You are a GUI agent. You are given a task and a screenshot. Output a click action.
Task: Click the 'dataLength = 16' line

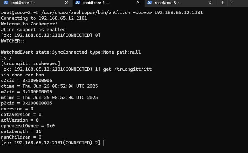(21, 131)
